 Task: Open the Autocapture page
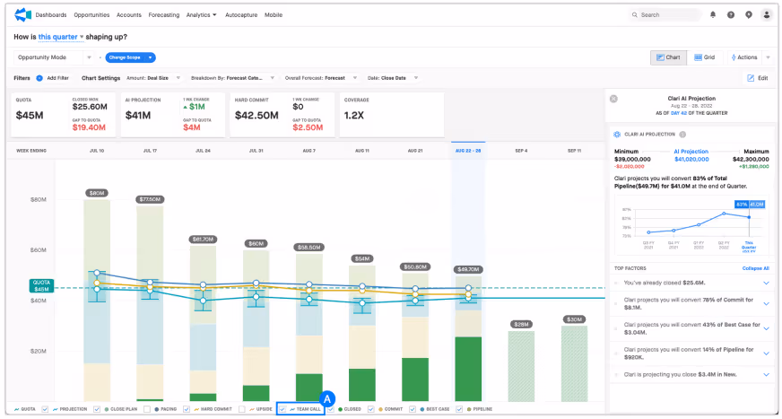(x=241, y=15)
